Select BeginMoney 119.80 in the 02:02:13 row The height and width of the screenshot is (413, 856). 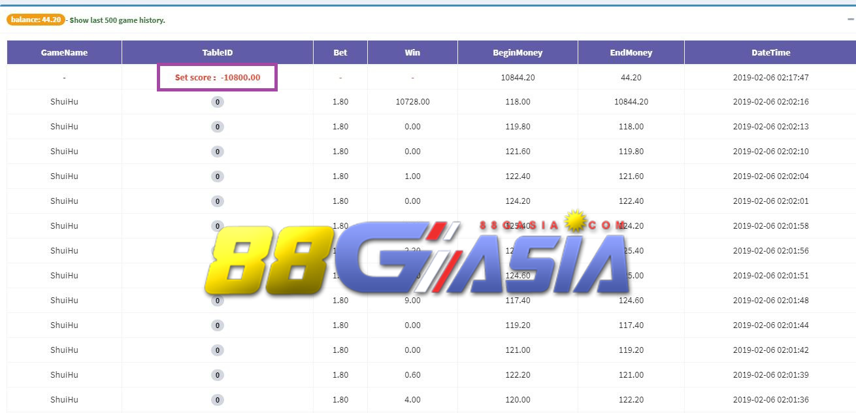[518, 127]
